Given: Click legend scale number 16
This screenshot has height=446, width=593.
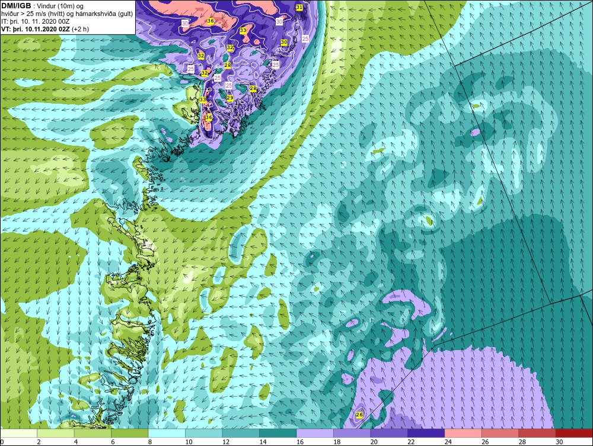Looking at the screenshot, I should 300,442.
